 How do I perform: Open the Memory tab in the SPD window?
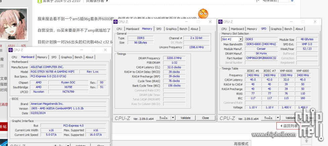click(x=252, y=29)
